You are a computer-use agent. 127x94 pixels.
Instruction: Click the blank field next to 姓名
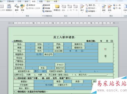click(x=30, y=44)
